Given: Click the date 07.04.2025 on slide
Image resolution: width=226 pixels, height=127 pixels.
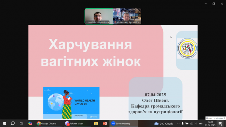Looking at the screenshot, I should pyautogui.click(x=155, y=95).
